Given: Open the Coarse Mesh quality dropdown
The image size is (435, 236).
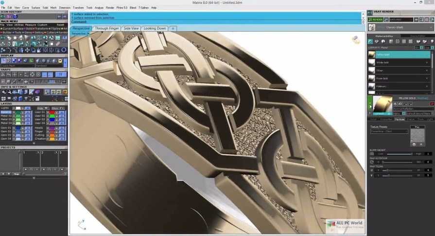Looking at the screenshot, I should [17, 66].
